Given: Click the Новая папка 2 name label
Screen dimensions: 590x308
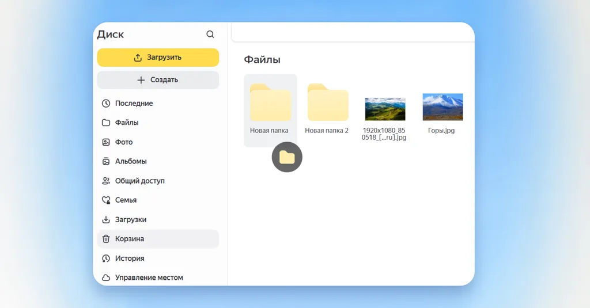Looking at the screenshot, I should [x=327, y=131].
